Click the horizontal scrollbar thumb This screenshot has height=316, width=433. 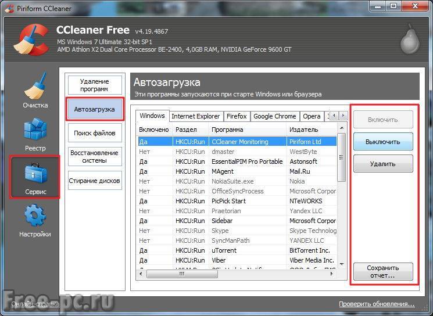click(x=182, y=274)
